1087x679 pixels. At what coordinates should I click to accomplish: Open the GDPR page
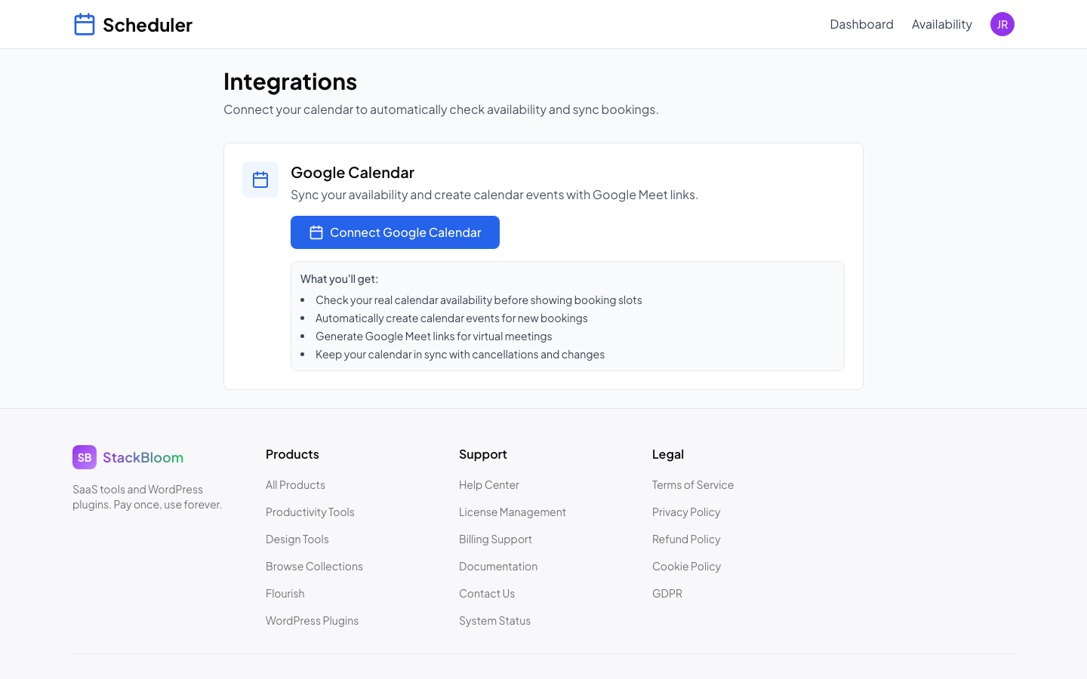[x=667, y=594]
